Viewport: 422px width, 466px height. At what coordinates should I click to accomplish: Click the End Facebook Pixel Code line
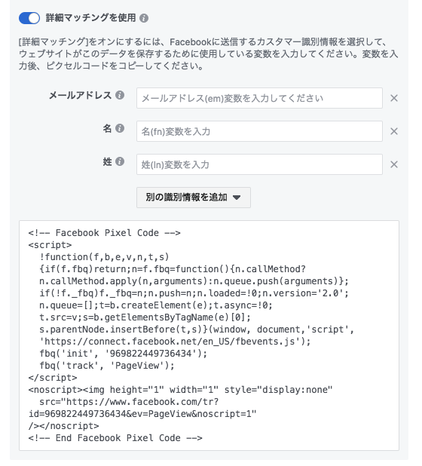[x=115, y=438]
